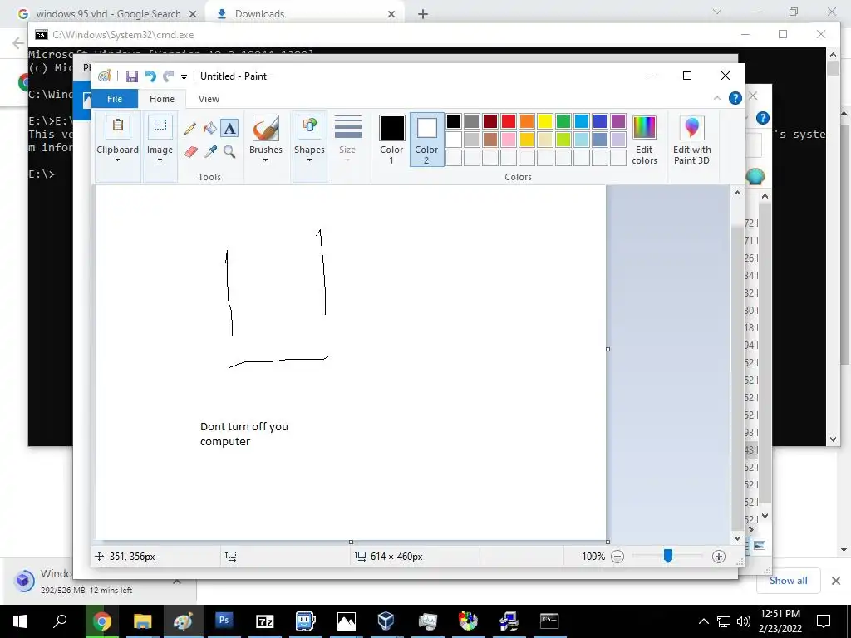Viewport: 851px width, 638px height.
Task: Select the Fill with color bucket tool
Action: coord(209,129)
